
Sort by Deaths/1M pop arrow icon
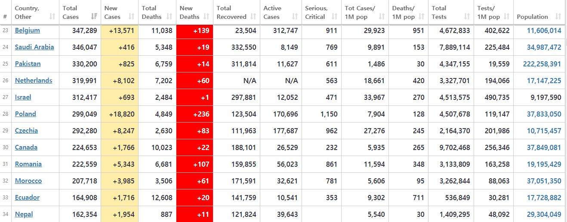[x=422, y=17]
